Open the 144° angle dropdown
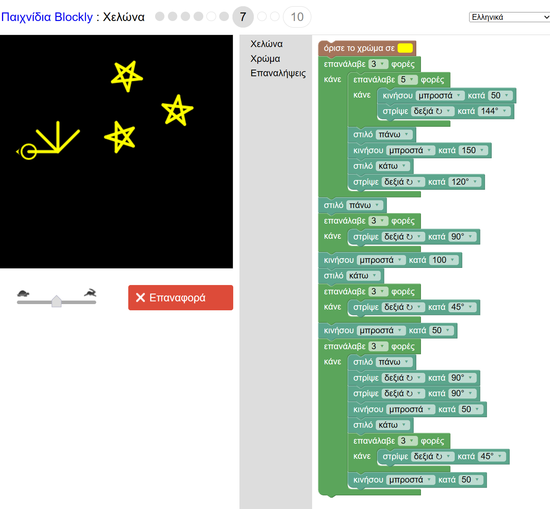The image size is (550, 509). (x=494, y=111)
